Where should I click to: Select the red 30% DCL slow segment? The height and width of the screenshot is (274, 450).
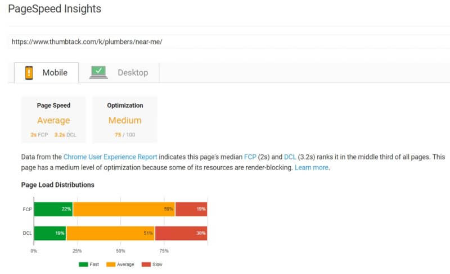[x=181, y=234]
